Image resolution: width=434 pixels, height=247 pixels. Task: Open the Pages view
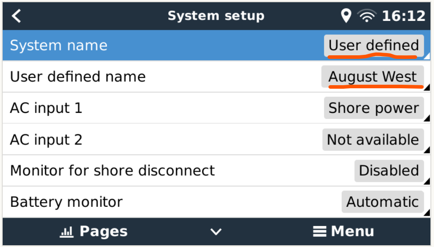click(x=94, y=231)
